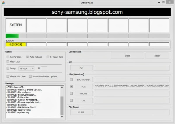Click the 'Firmware update start..' log line
The image size is (175, 124).
(x=24, y=102)
